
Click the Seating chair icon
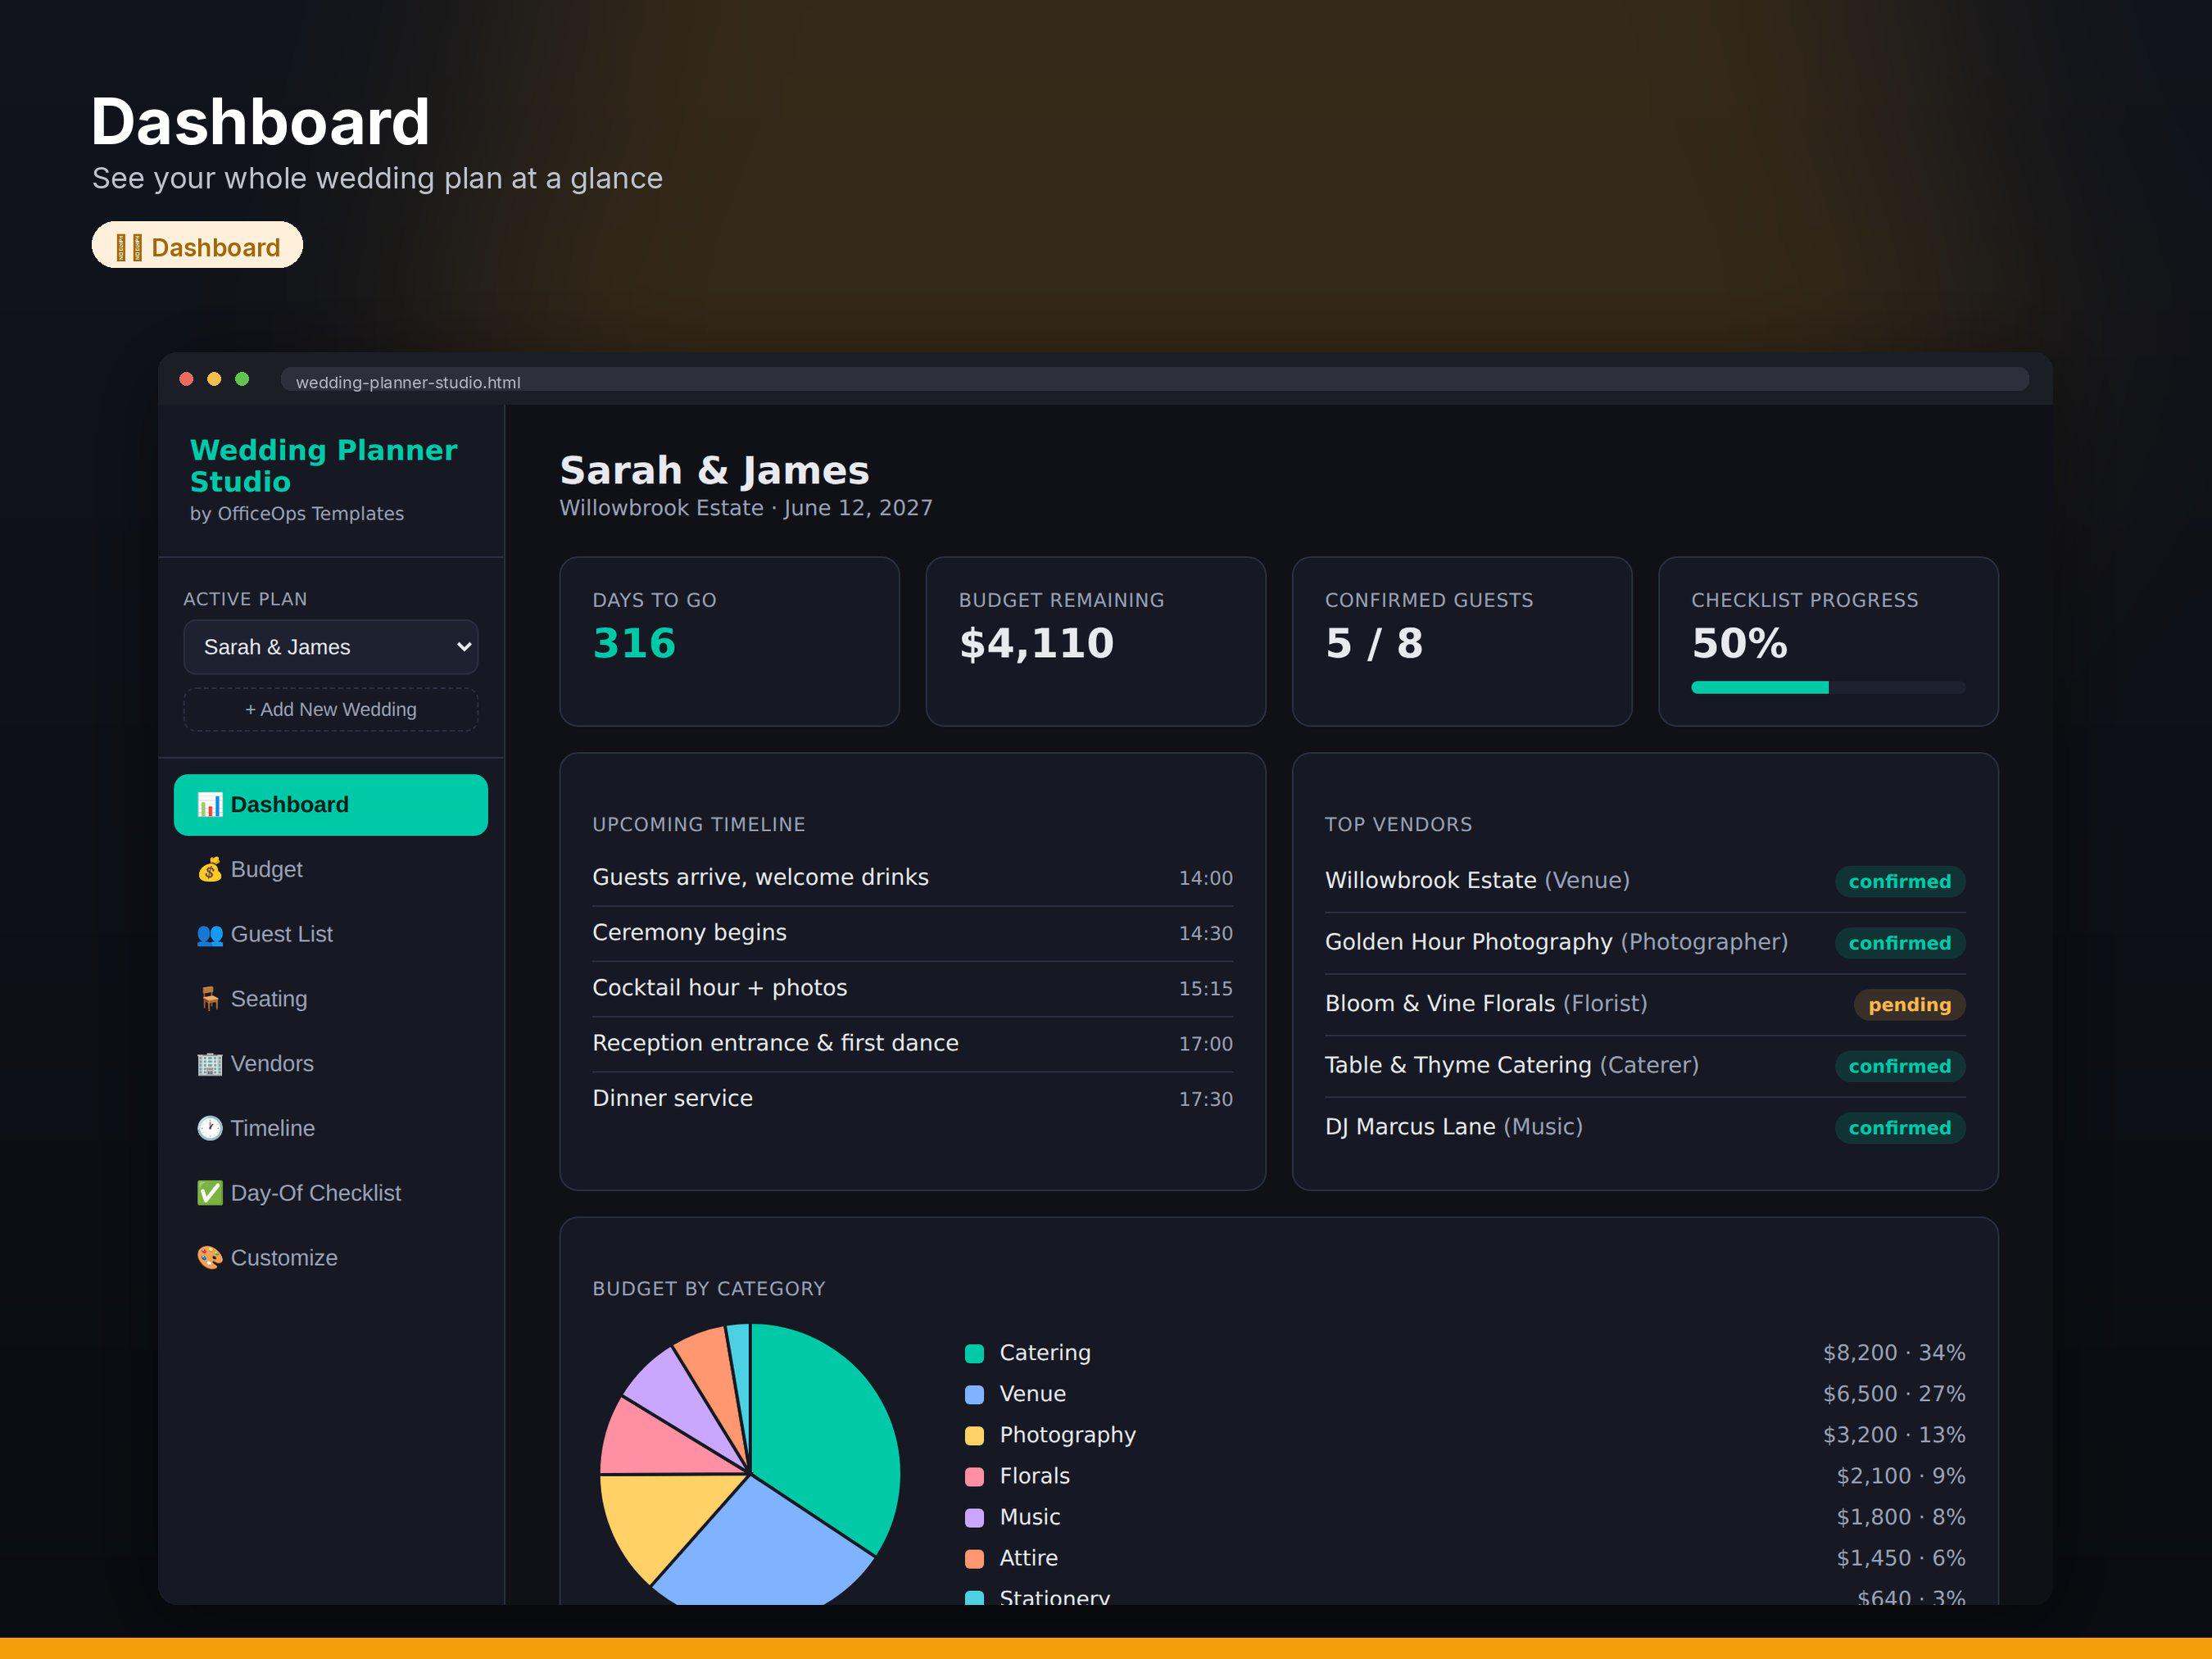pos(209,999)
